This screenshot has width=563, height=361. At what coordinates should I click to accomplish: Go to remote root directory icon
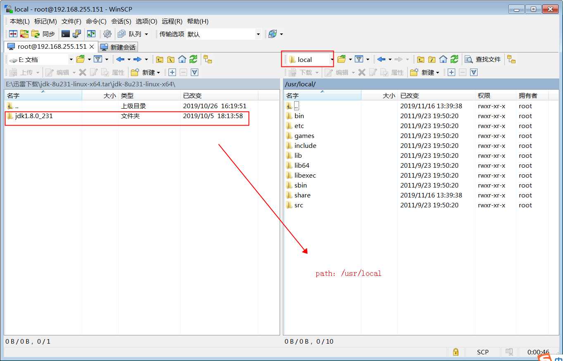tap(432, 59)
